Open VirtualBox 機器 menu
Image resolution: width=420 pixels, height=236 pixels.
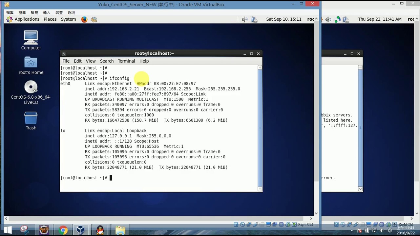tap(22, 12)
